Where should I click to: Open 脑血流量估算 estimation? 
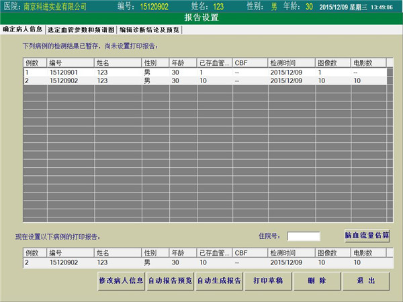(x=367, y=236)
